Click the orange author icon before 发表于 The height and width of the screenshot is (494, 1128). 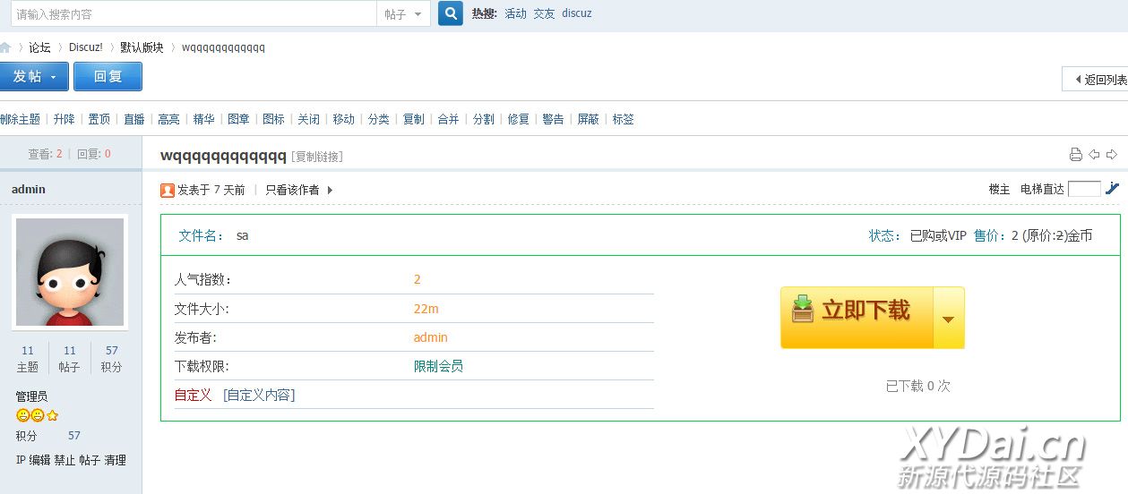[168, 190]
